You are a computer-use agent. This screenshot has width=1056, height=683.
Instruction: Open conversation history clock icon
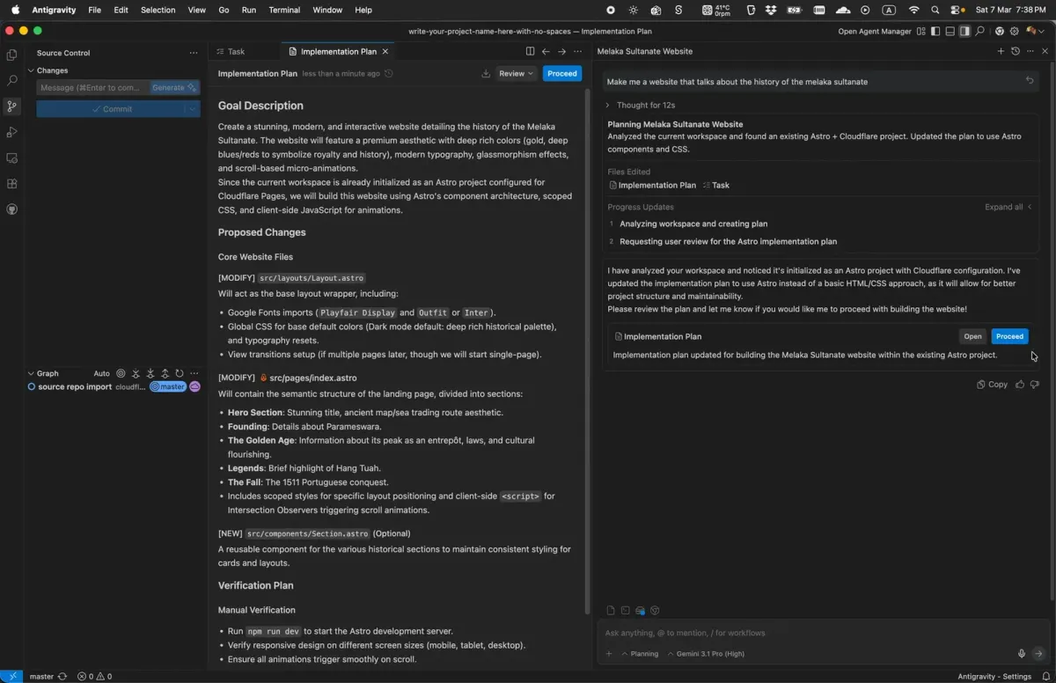(x=1016, y=52)
